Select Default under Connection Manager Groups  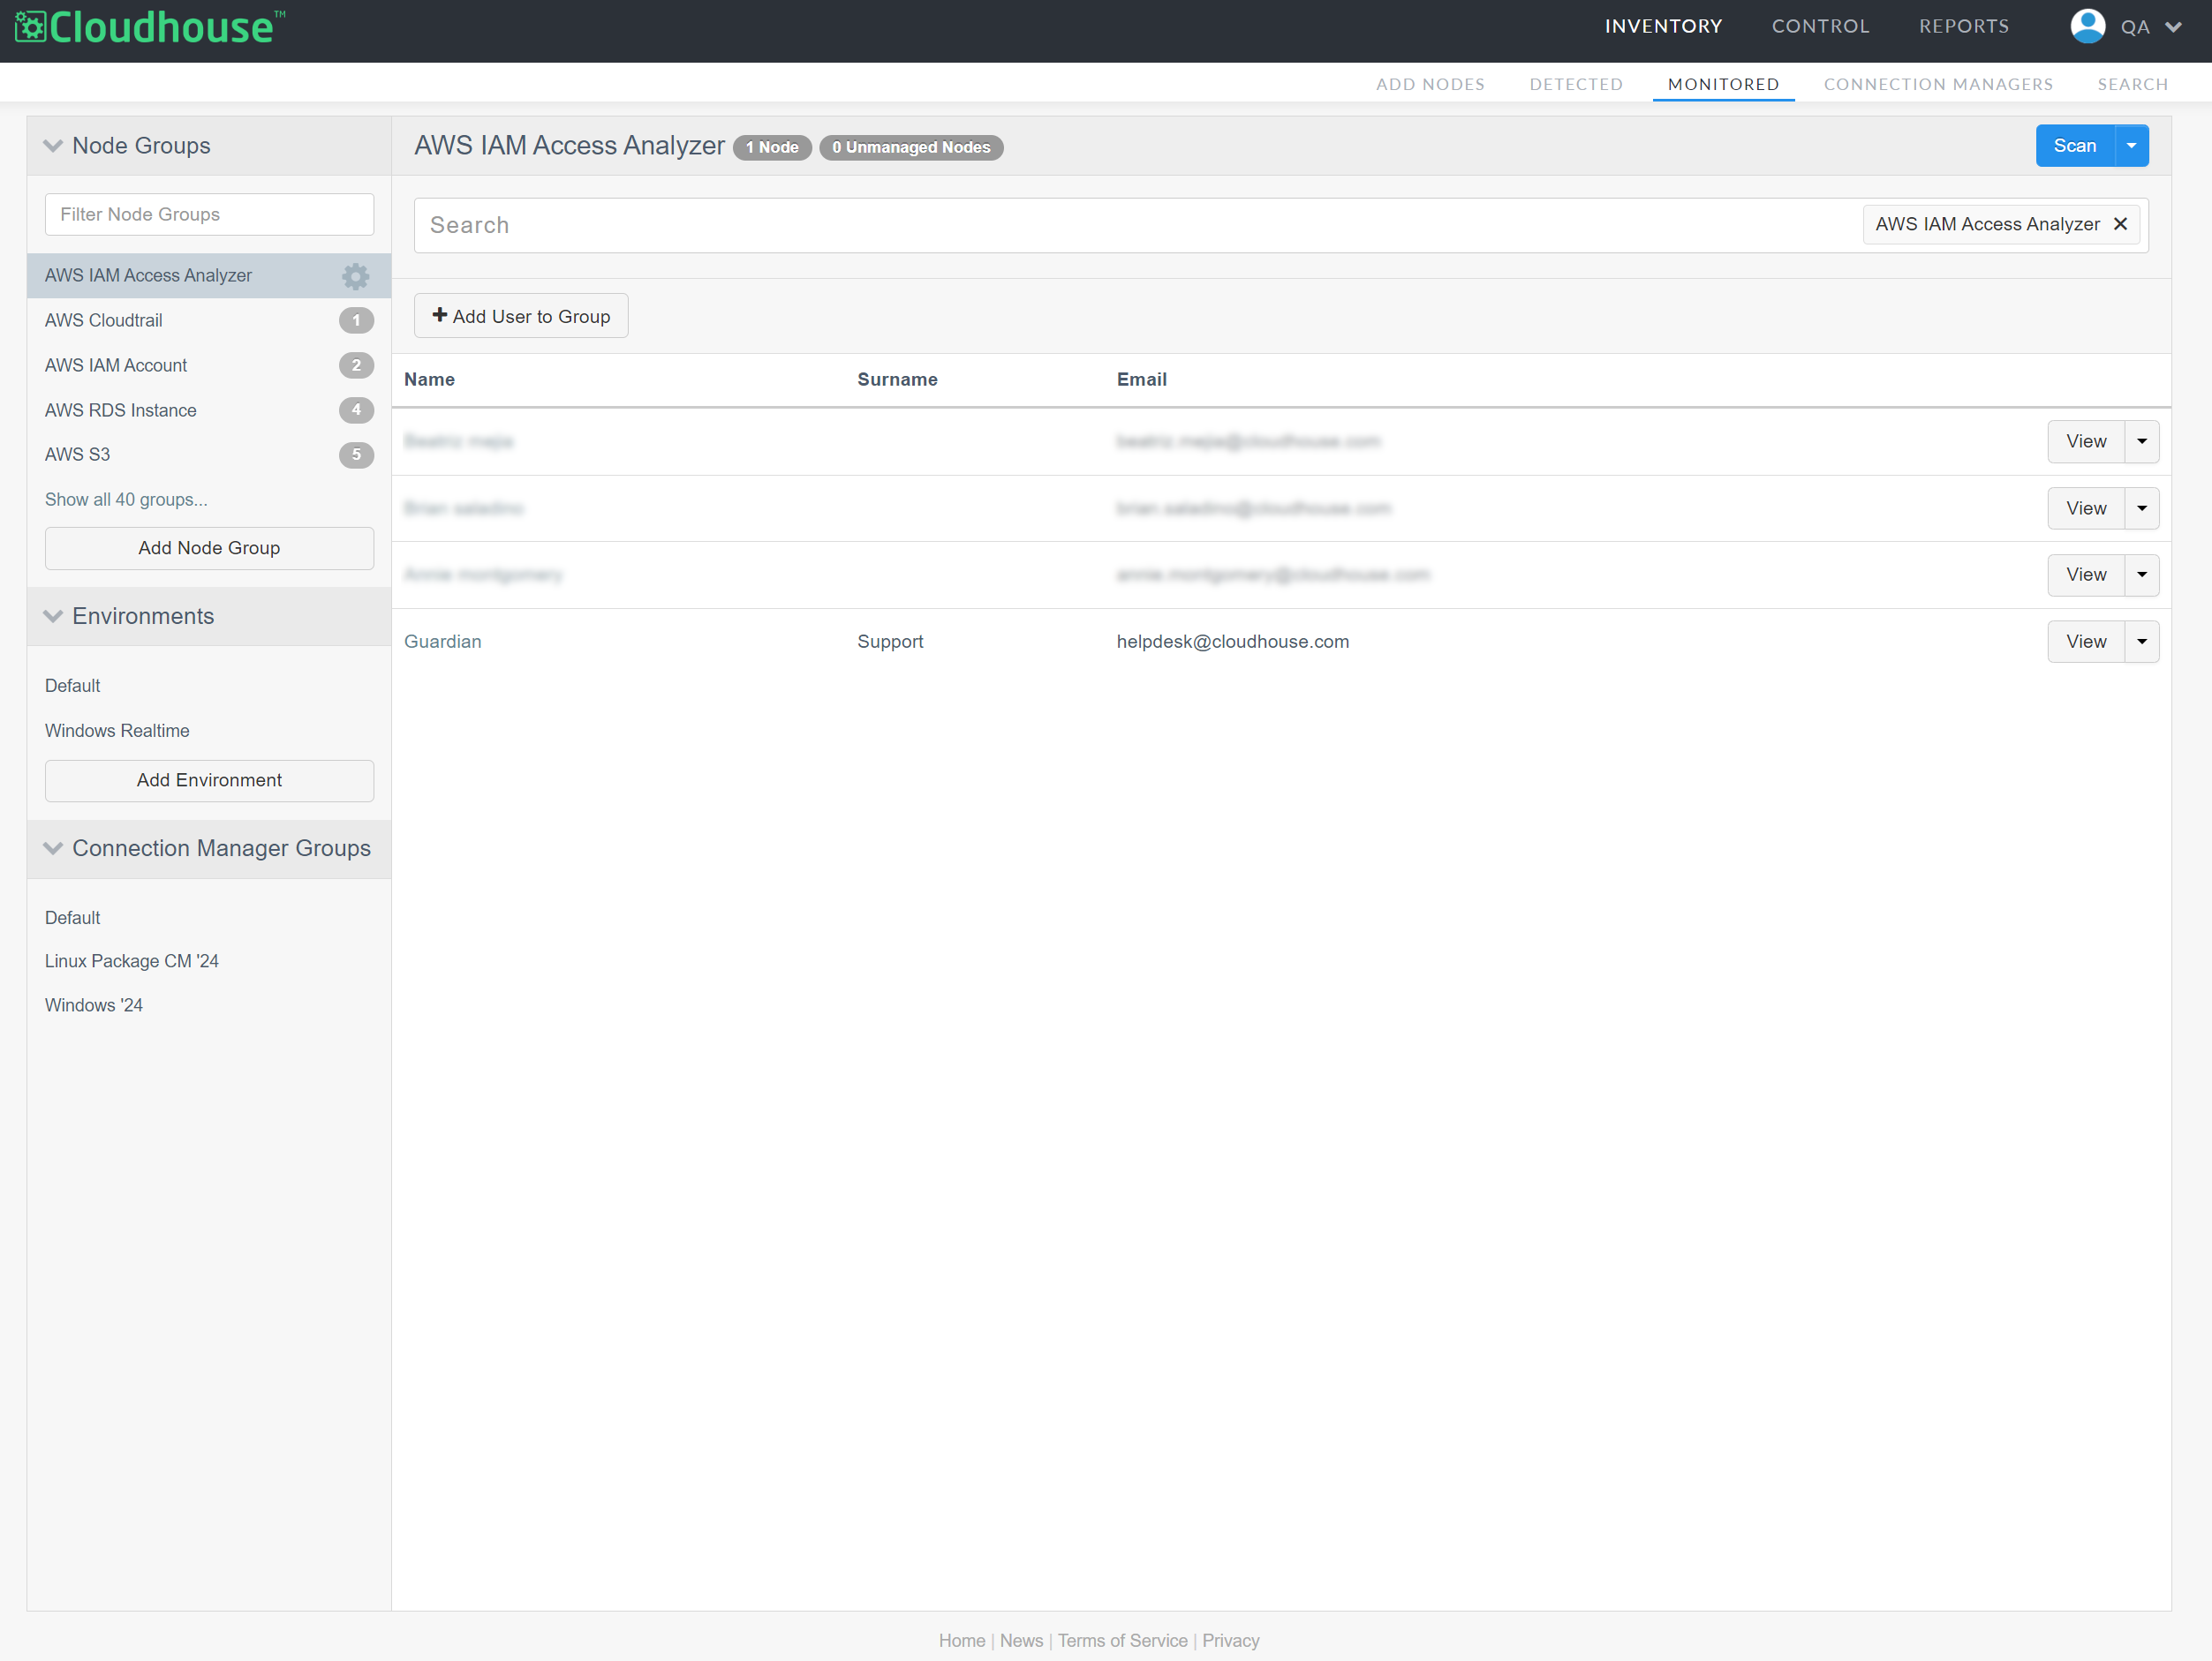tap(72, 919)
